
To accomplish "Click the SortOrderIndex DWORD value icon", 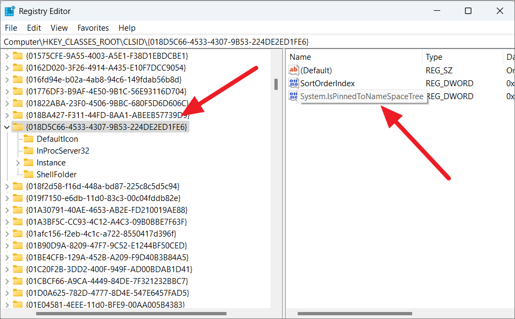I will tap(293, 83).
